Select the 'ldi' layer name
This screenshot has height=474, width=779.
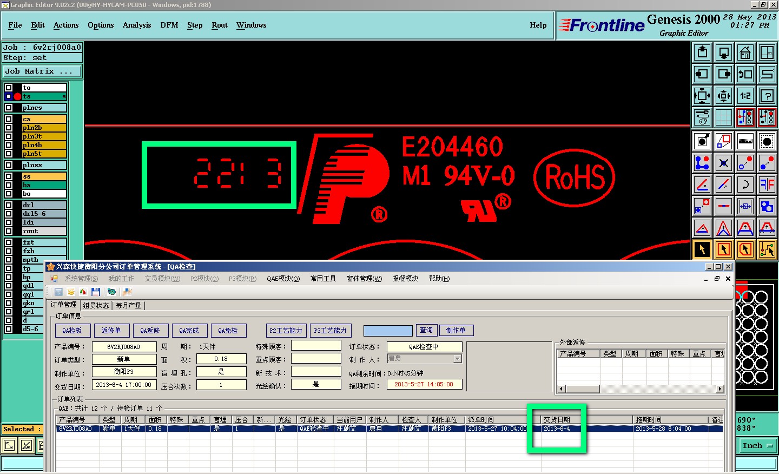pos(44,222)
